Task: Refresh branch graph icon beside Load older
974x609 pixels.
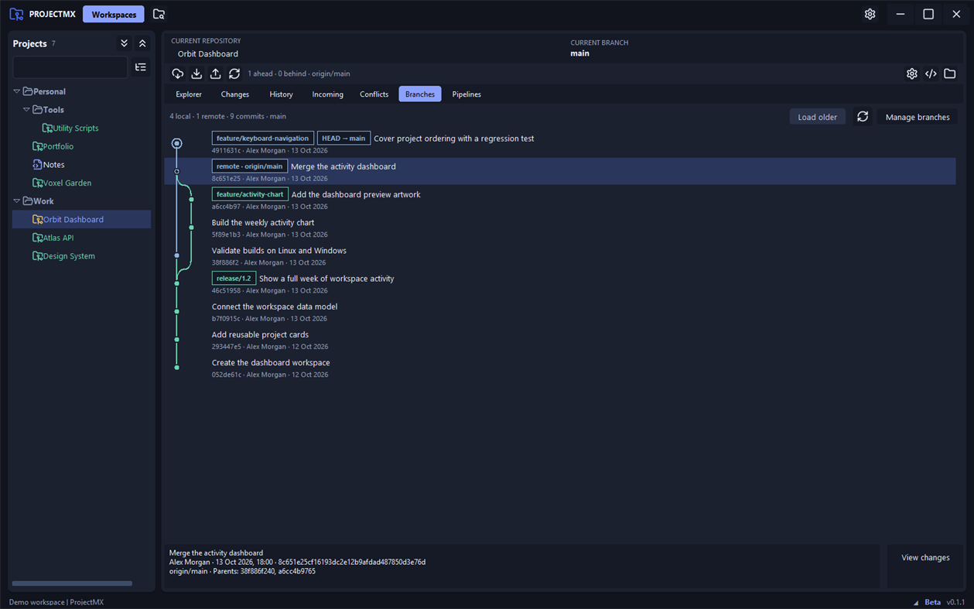Action: [863, 117]
